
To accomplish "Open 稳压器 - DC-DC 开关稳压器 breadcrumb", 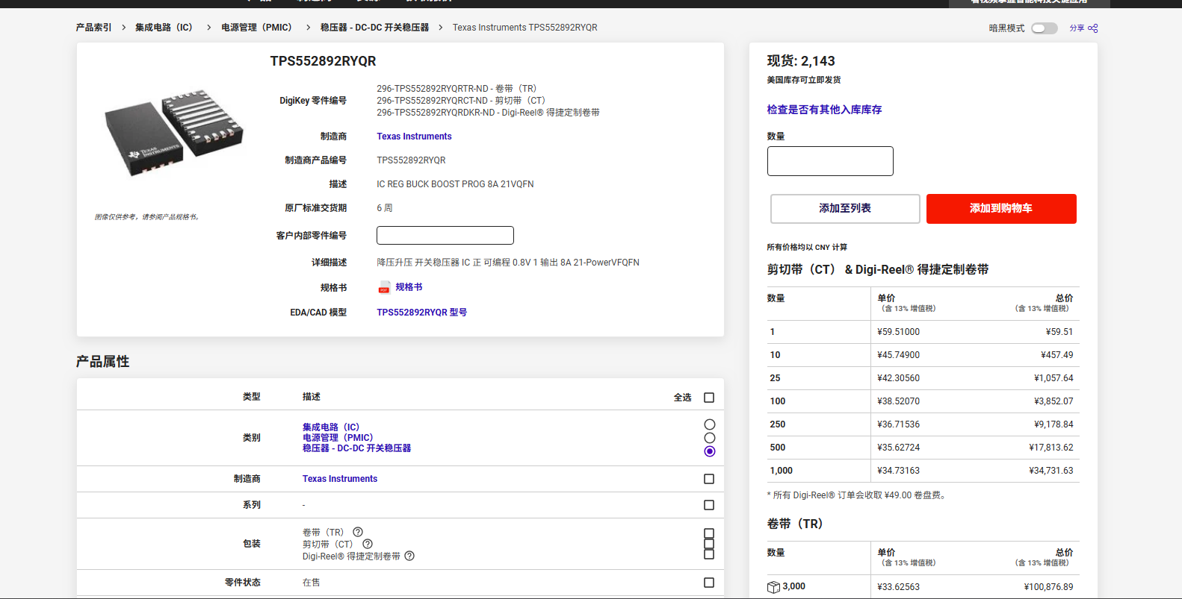I will pyautogui.click(x=374, y=28).
